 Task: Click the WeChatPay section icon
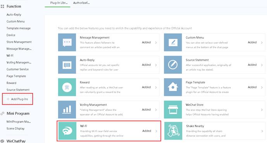click(x=2, y=141)
